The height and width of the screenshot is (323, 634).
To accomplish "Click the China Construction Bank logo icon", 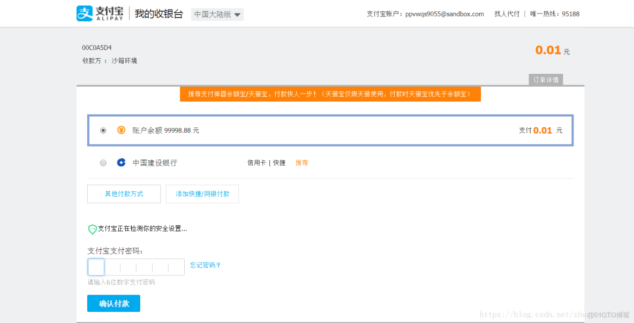I will 121,163.
